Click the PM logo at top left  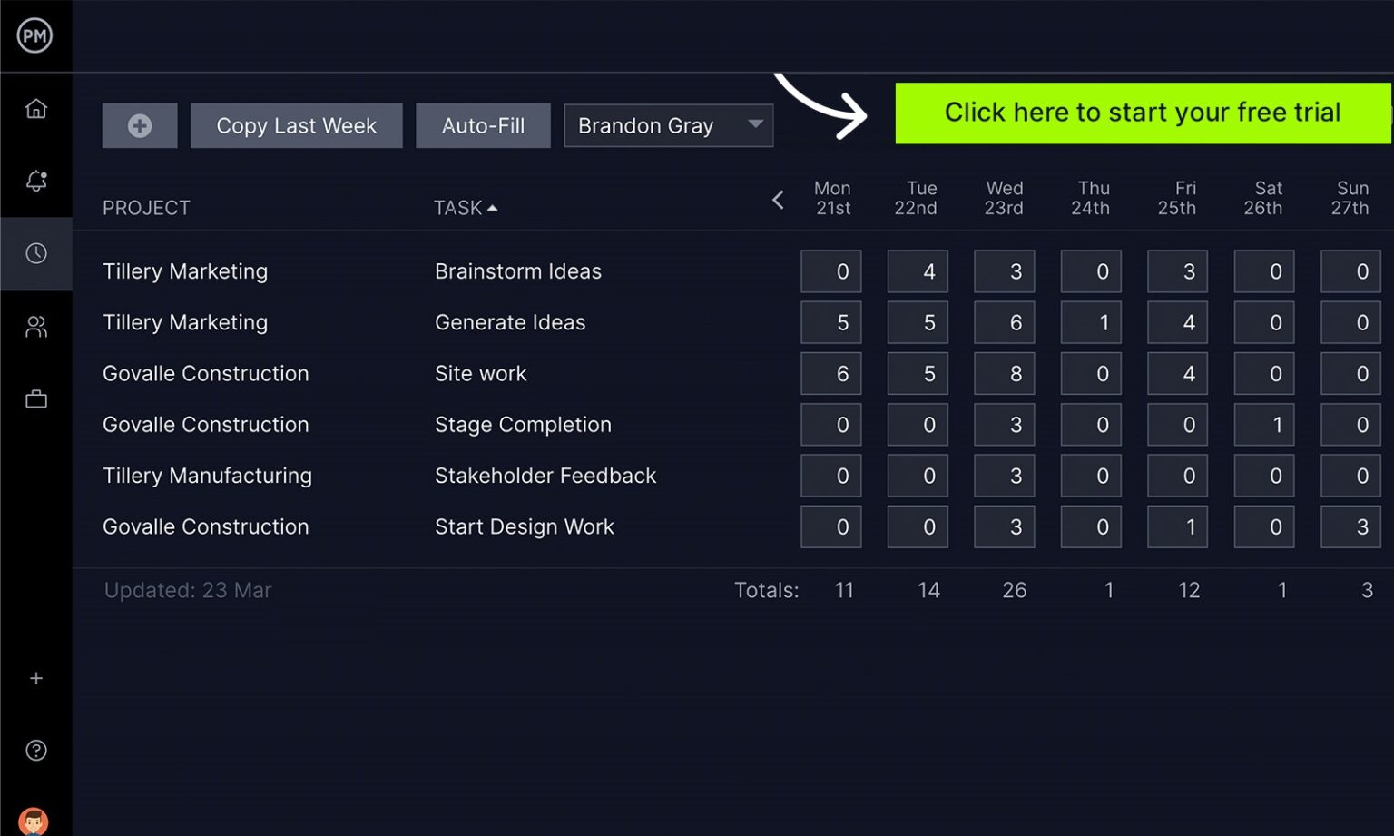pyautogui.click(x=35, y=36)
